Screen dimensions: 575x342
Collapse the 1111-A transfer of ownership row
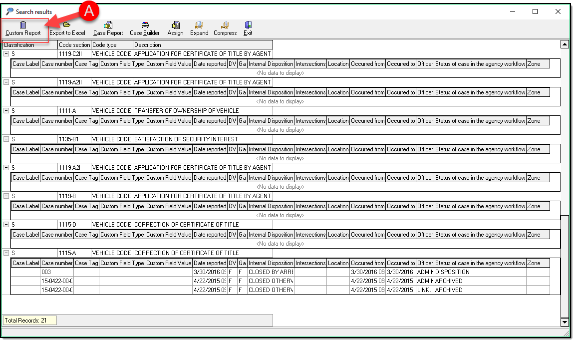click(6, 111)
